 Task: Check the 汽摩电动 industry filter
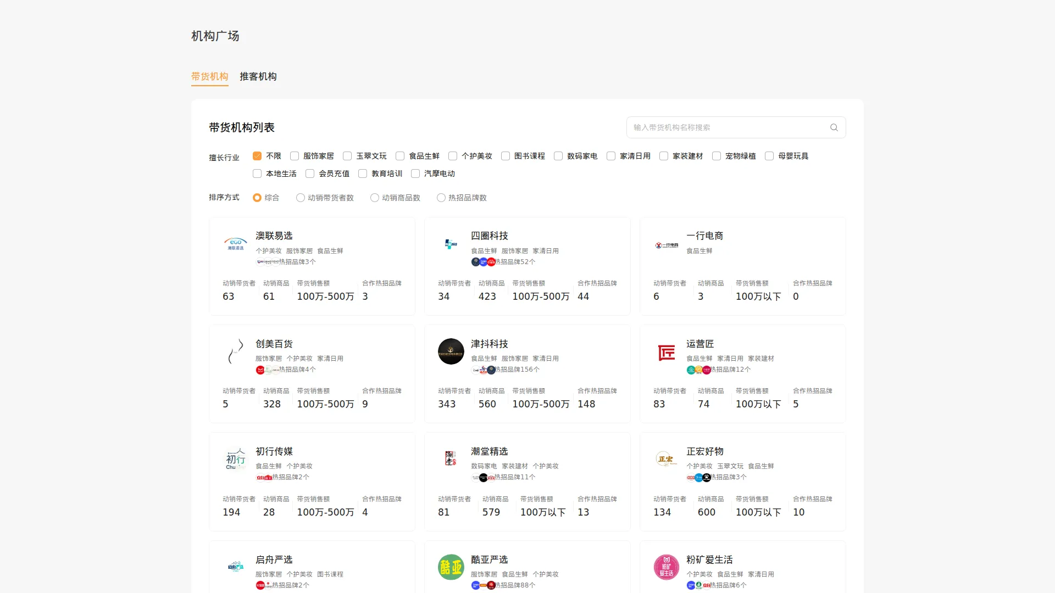click(x=415, y=174)
